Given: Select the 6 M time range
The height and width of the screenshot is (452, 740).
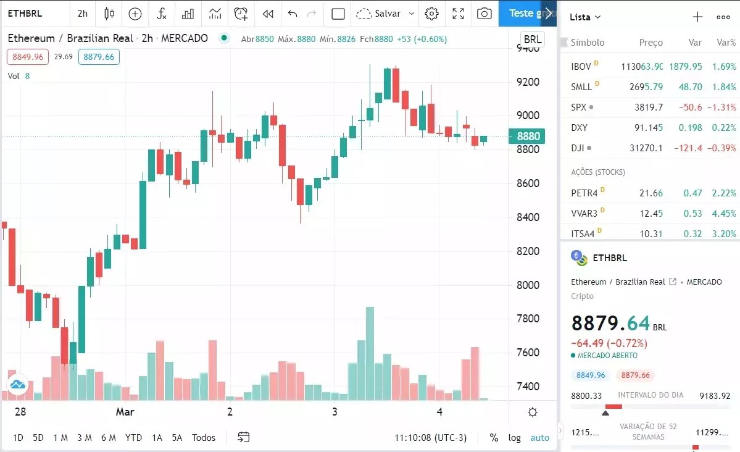Looking at the screenshot, I should pos(109,437).
